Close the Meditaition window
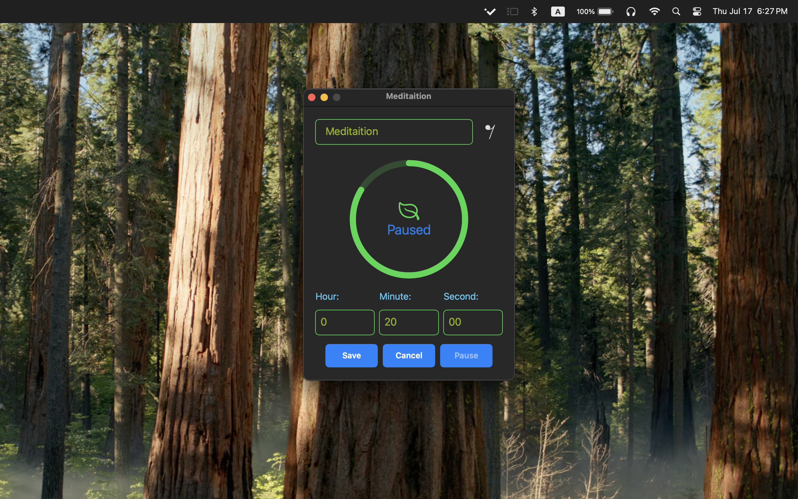 click(x=312, y=97)
